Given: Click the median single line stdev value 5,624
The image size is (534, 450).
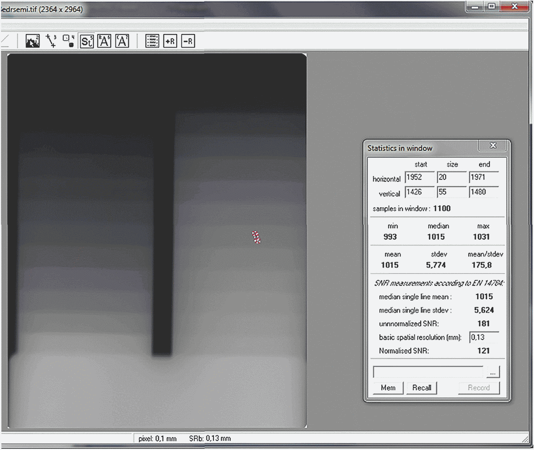Looking at the screenshot, I should pos(484,310).
